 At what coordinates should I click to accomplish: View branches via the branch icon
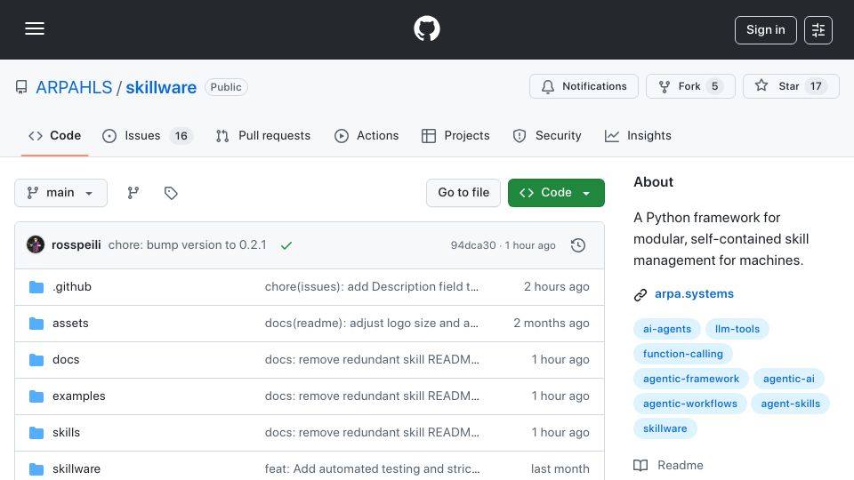pos(133,193)
